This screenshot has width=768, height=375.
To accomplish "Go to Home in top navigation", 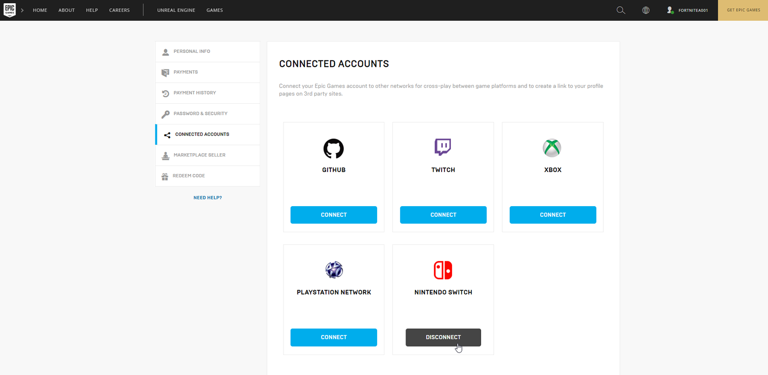I will [x=40, y=10].
